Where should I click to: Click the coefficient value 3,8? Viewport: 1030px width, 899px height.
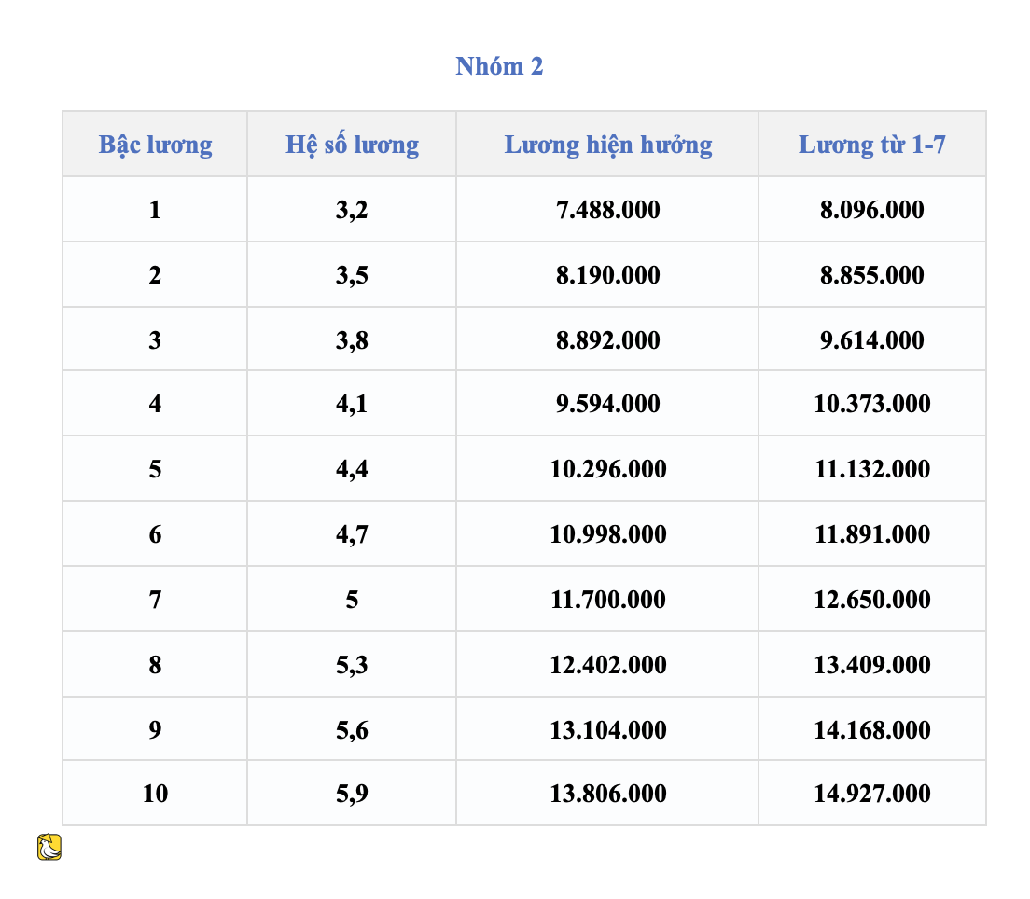[352, 340]
